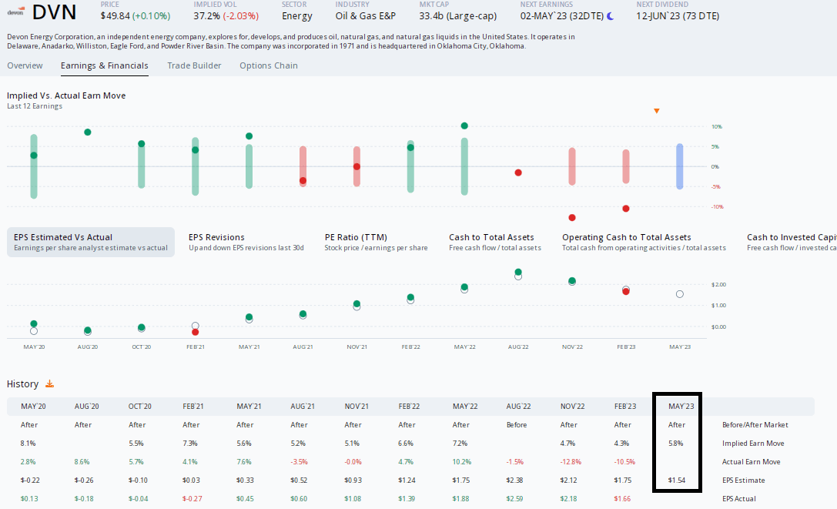Click the 8.1% implied move under MAY'20
The height and width of the screenshot is (509, 837).
point(28,444)
